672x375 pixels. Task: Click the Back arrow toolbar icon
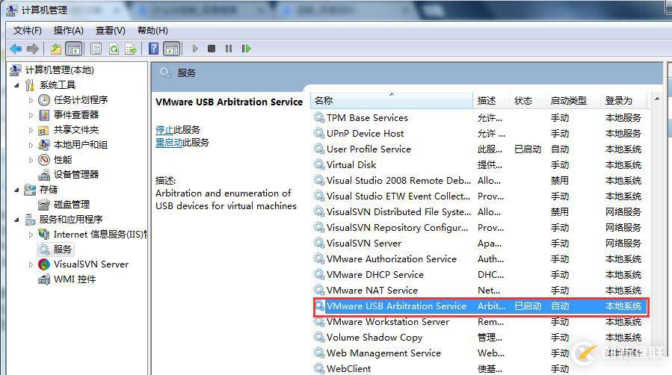click(16, 49)
